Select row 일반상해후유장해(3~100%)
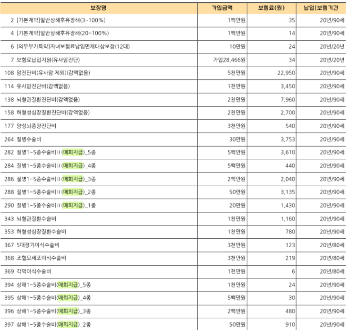 point(173,20)
